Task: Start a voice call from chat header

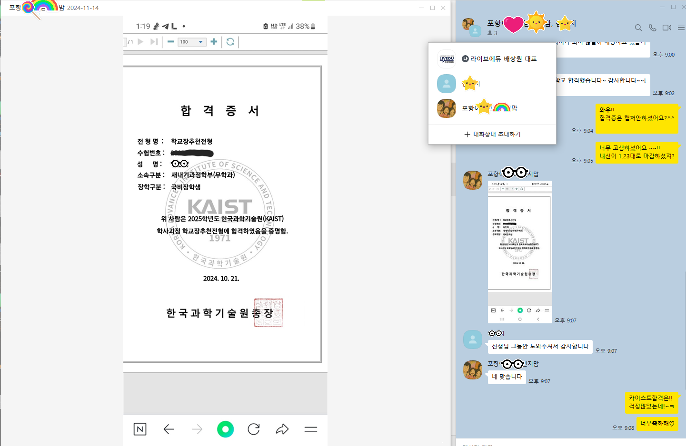Action: [652, 28]
